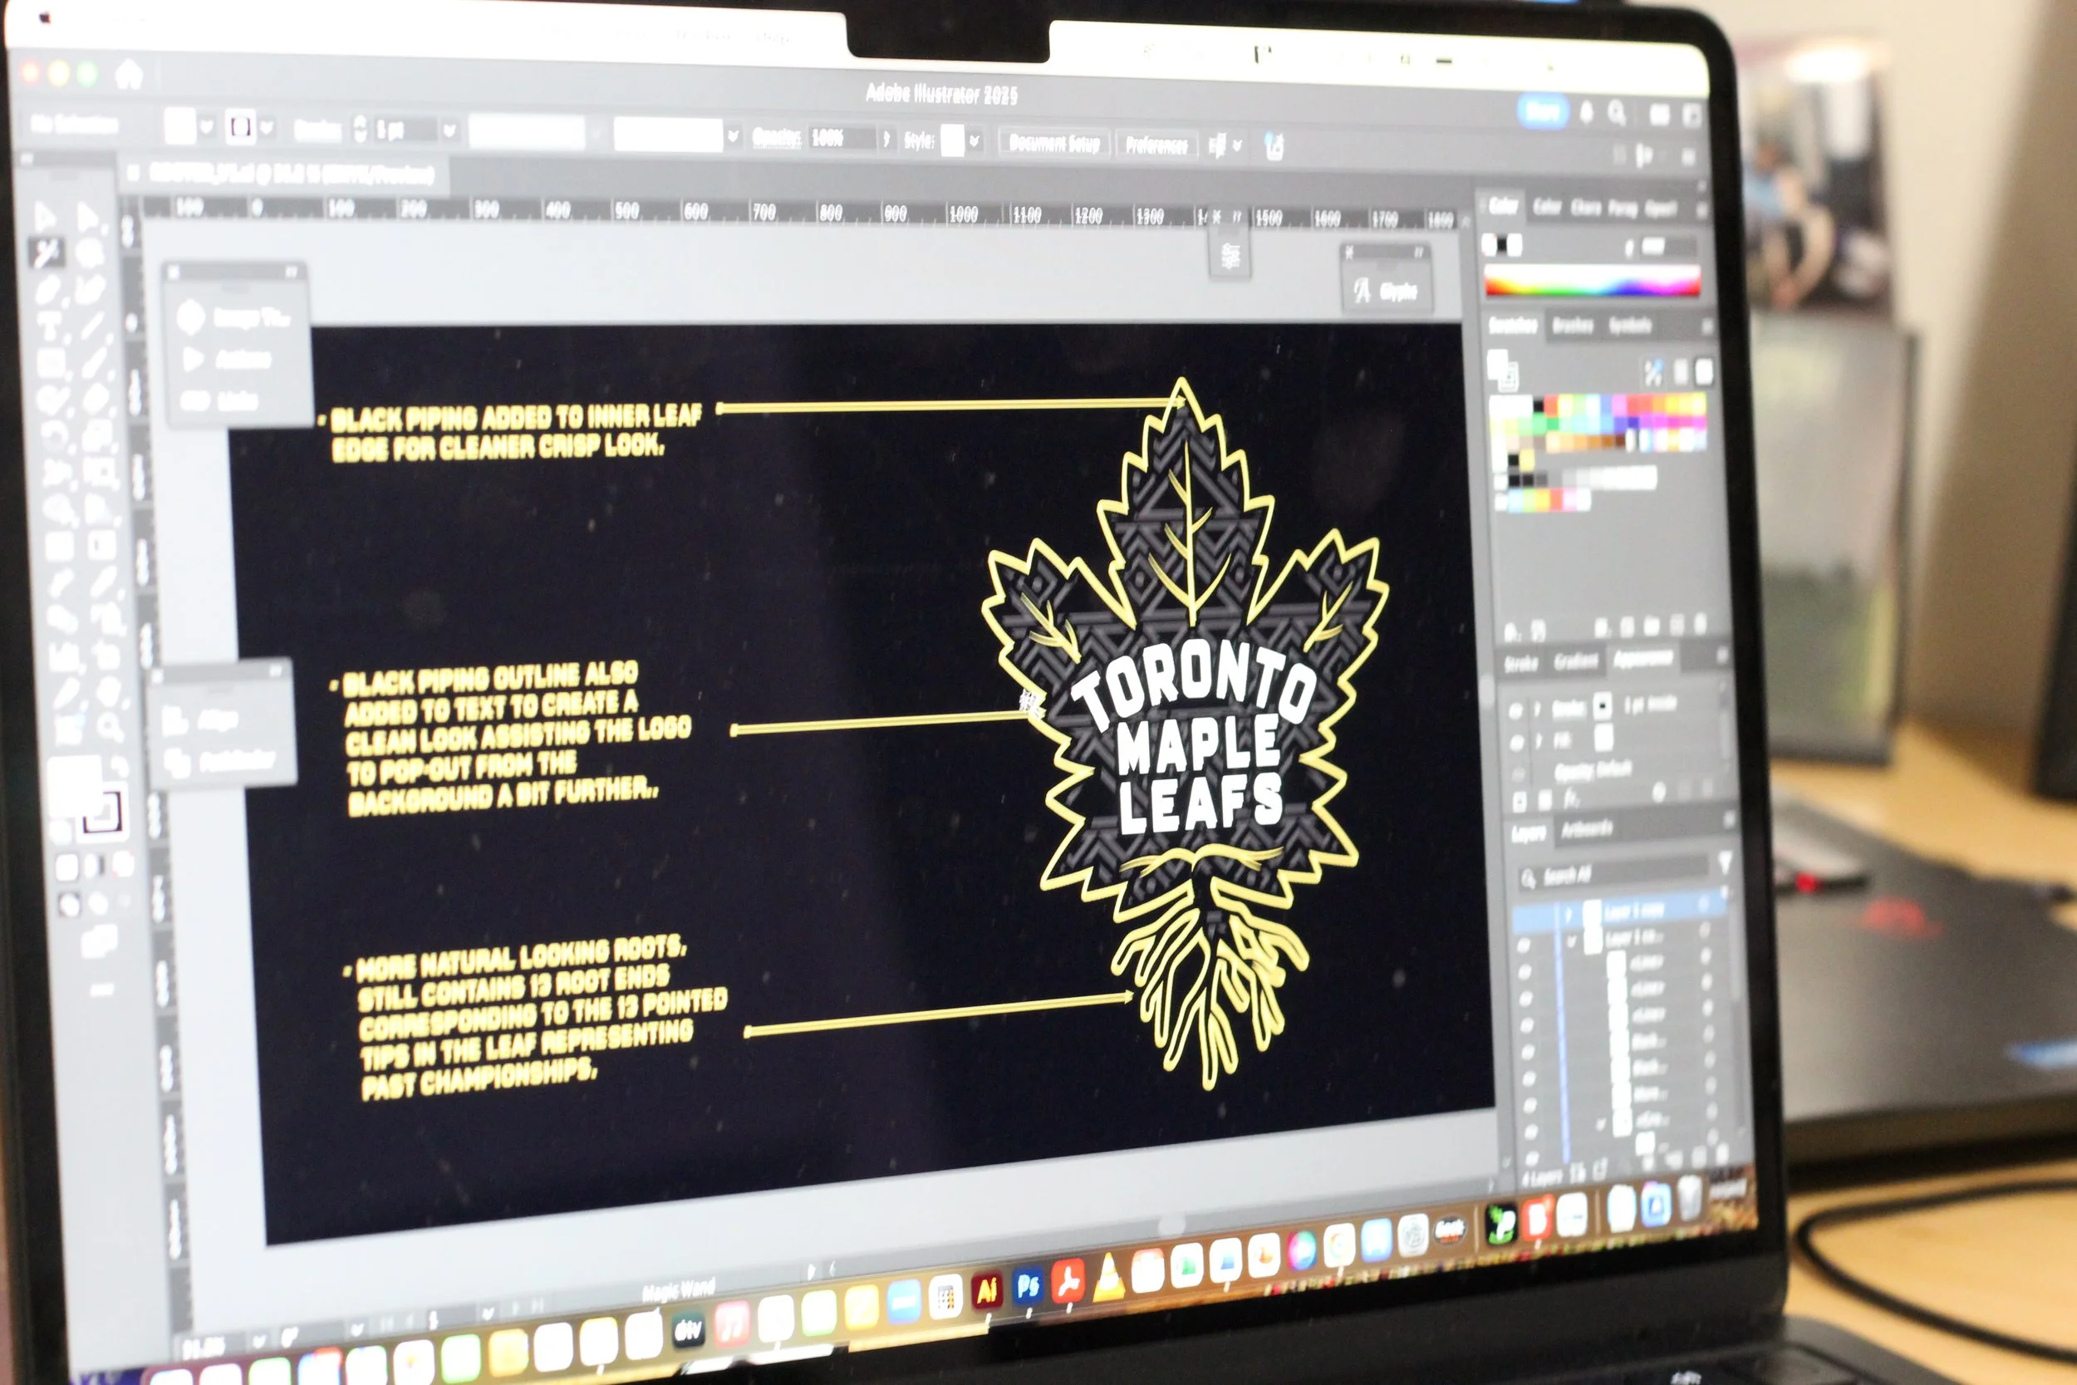Open the Glyphs panel icon

click(1363, 291)
